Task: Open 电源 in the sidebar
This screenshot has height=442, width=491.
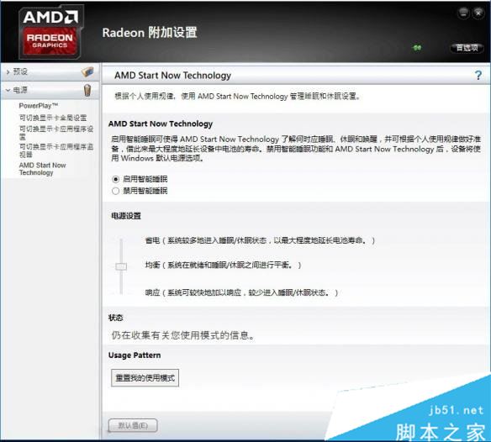Action: coord(20,90)
